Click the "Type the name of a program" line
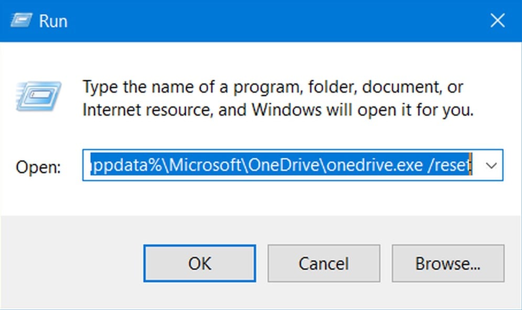The width and height of the screenshot is (522, 310). click(x=273, y=87)
